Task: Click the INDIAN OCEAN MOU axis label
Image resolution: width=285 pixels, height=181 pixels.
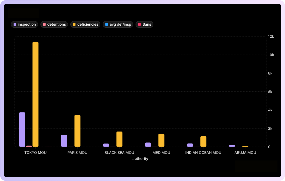Action: [203, 153]
